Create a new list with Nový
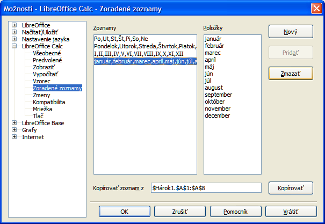 [291, 32]
